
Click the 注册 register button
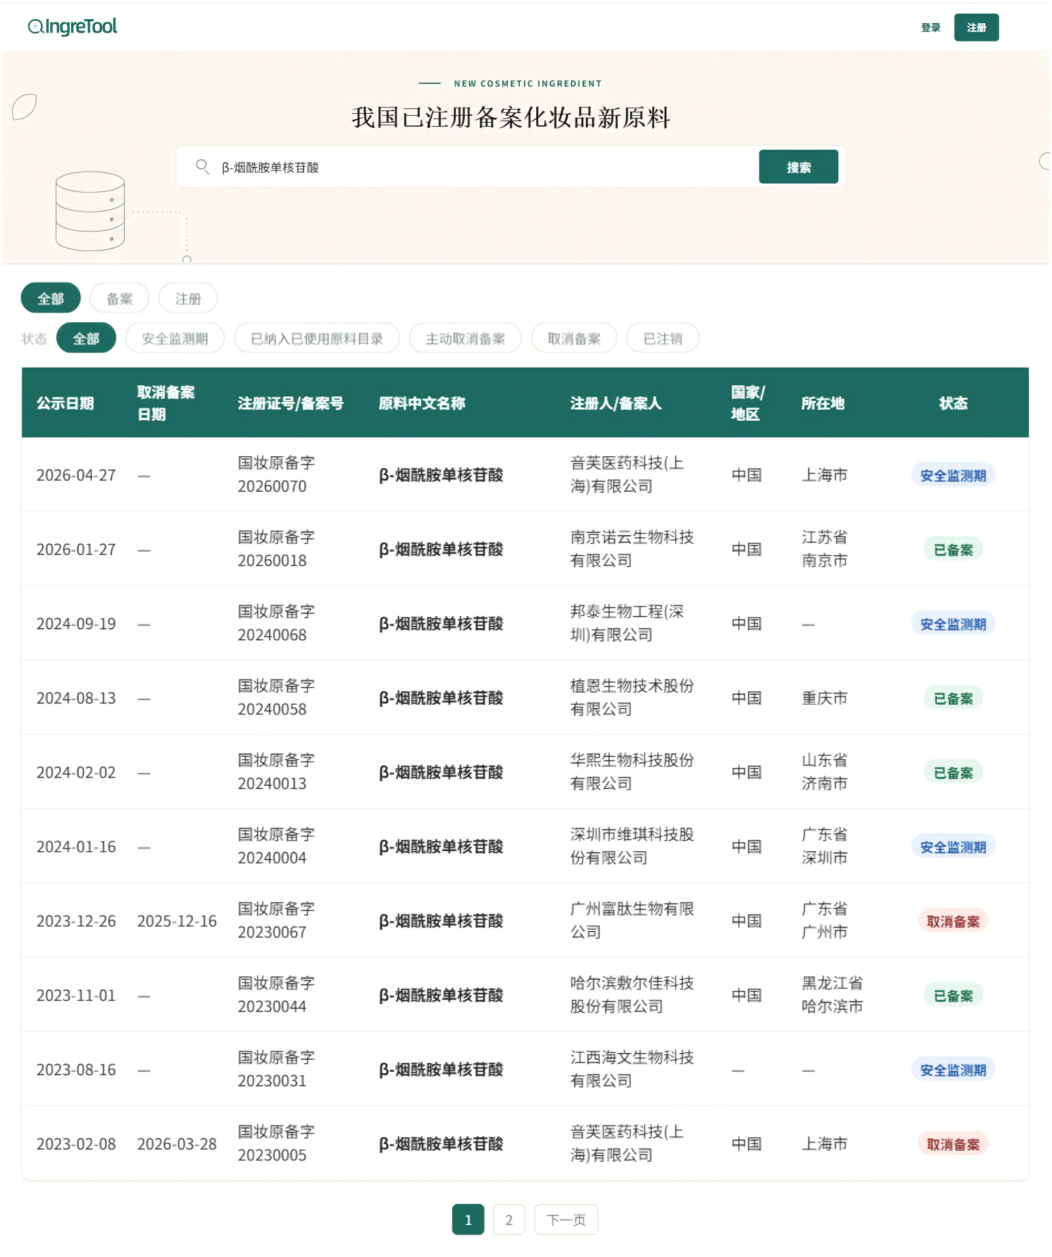pyautogui.click(x=976, y=27)
